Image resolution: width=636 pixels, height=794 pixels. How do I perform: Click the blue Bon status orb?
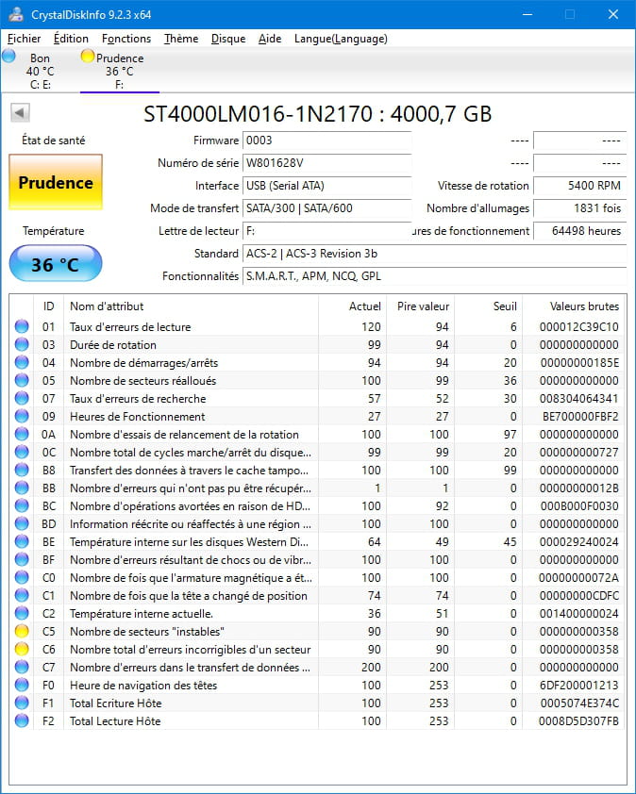8,56
